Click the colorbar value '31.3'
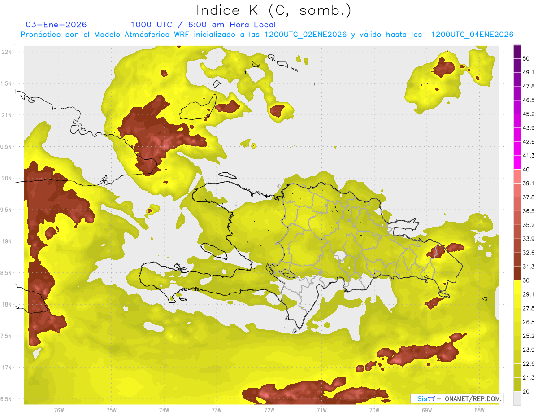 pyautogui.click(x=529, y=267)
